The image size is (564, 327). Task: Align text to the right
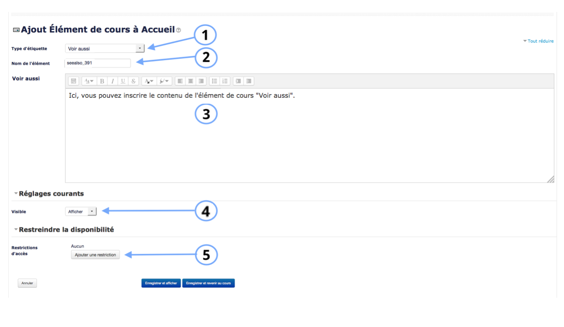point(201,81)
